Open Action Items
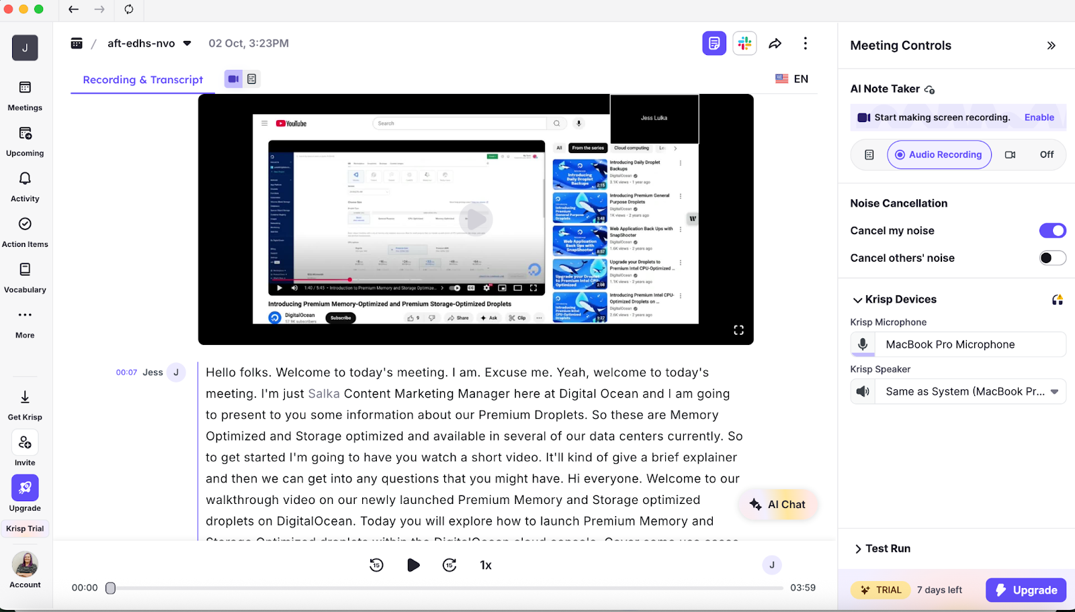The image size is (1075, 612). pyautogui.click(x=25, y=231)
